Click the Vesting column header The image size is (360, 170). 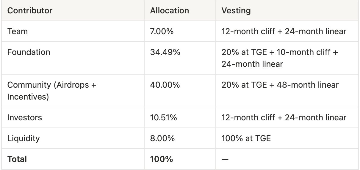236,11
